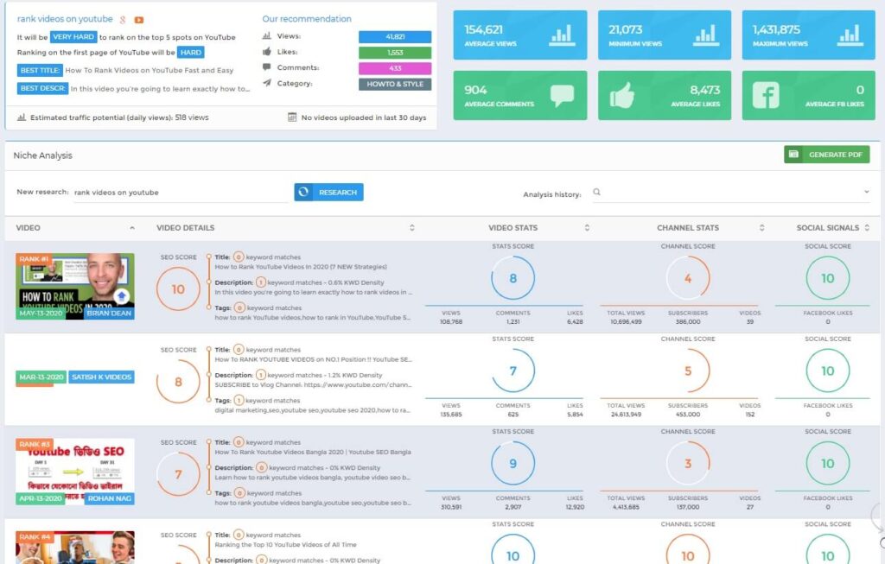Sort by the SOCIAL SIGNALS column arrows

tap(867, 228)
